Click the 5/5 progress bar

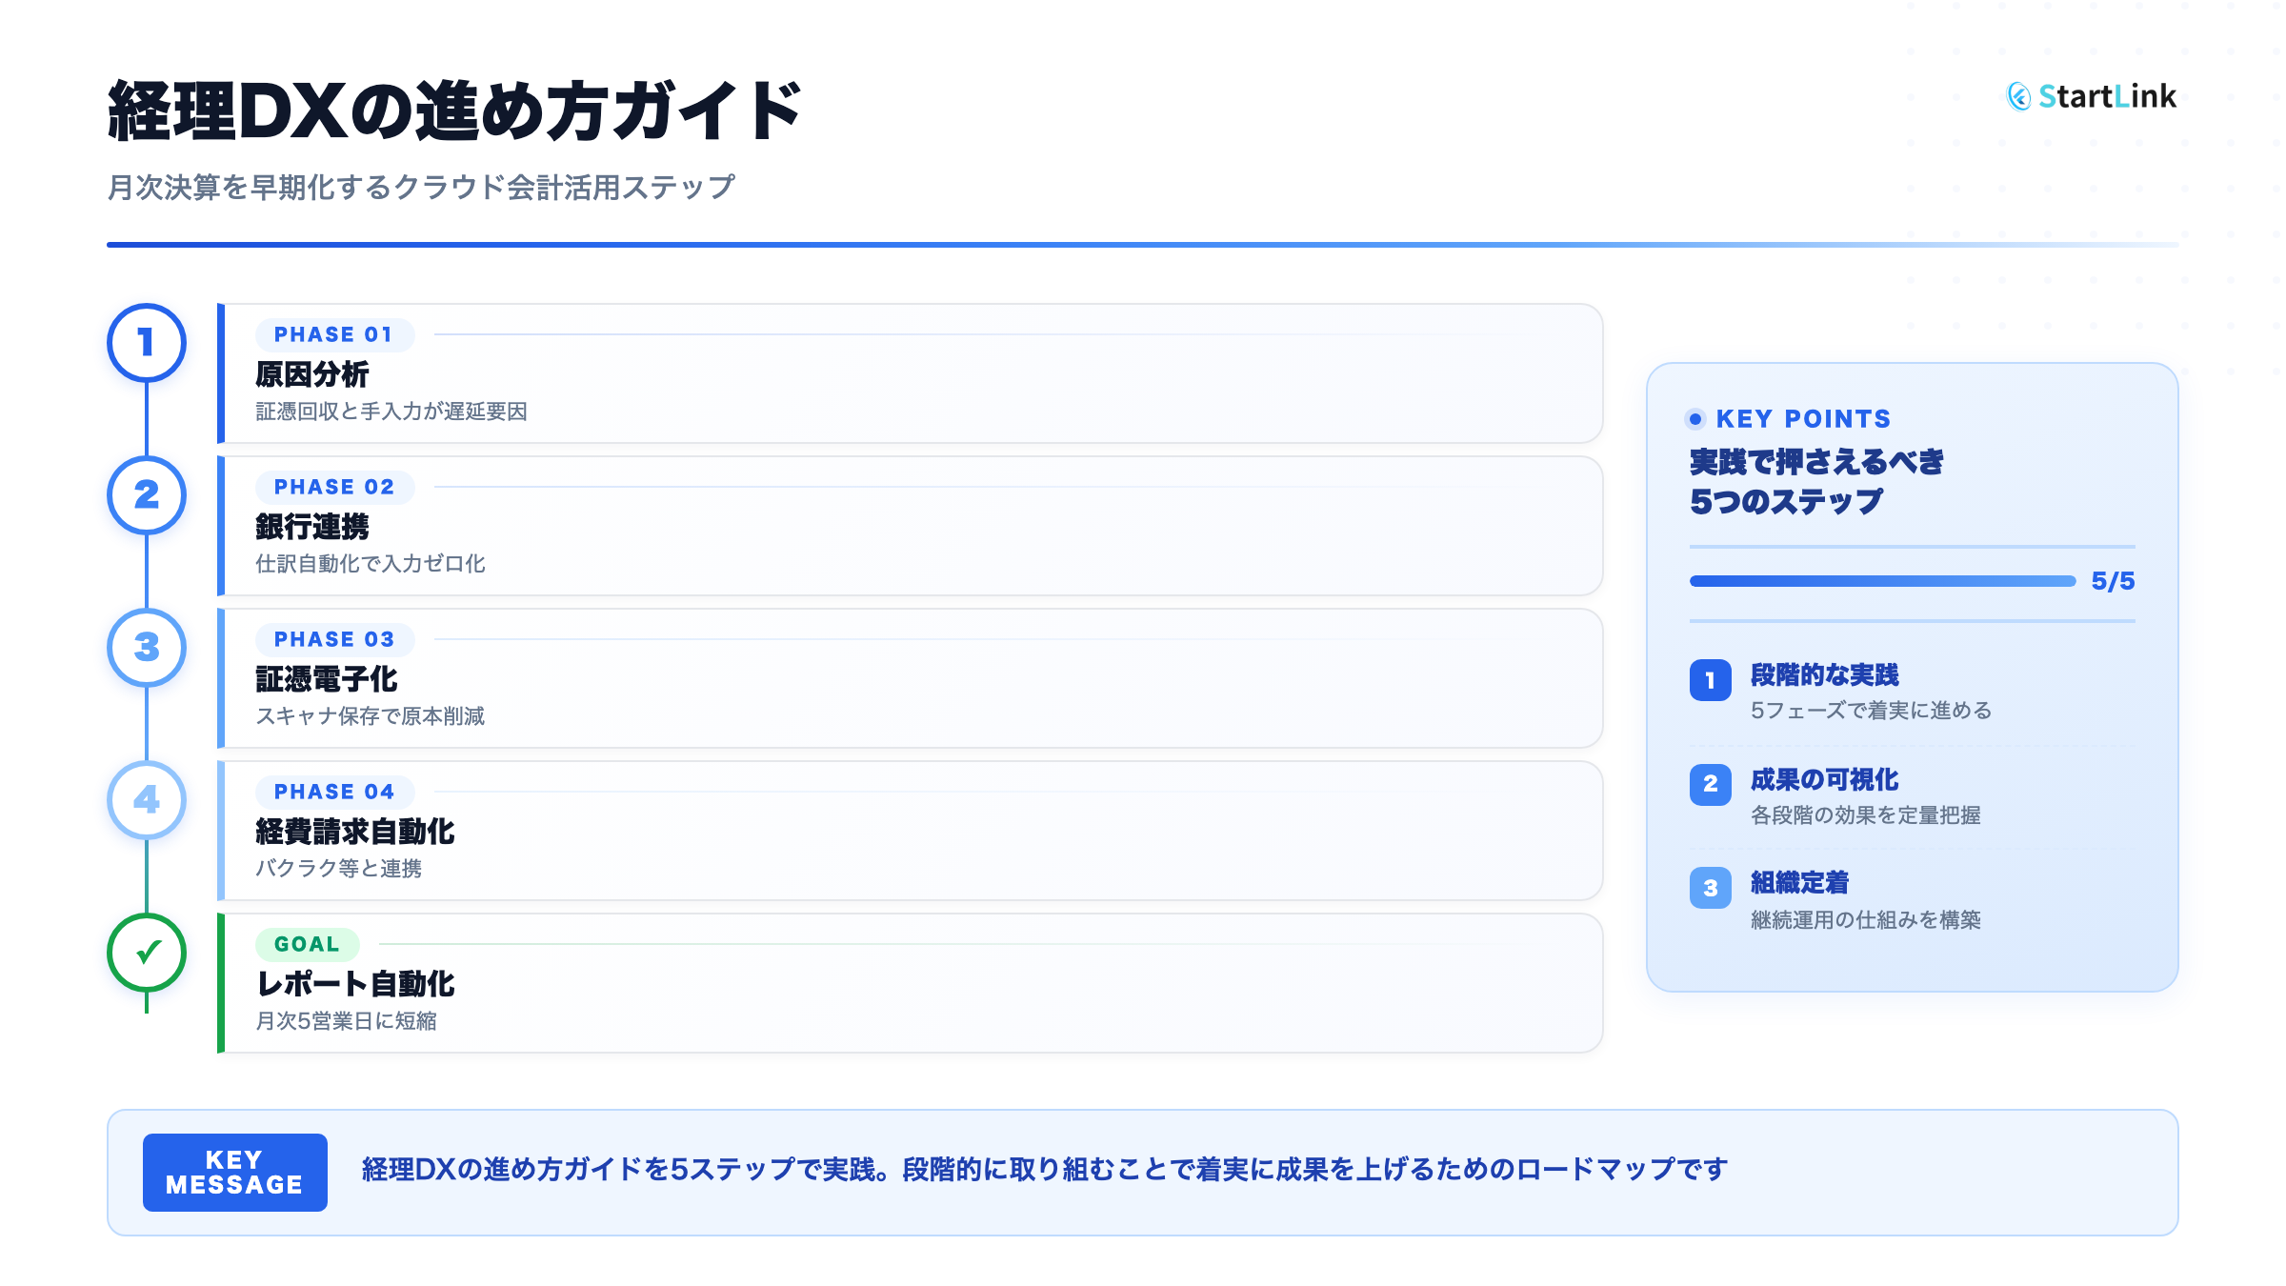(1881, 581)
